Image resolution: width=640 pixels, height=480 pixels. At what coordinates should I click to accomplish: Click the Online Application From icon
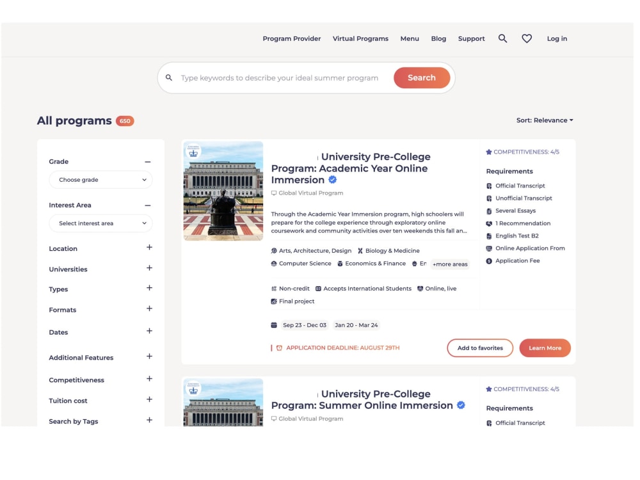(x=489, y=248)
